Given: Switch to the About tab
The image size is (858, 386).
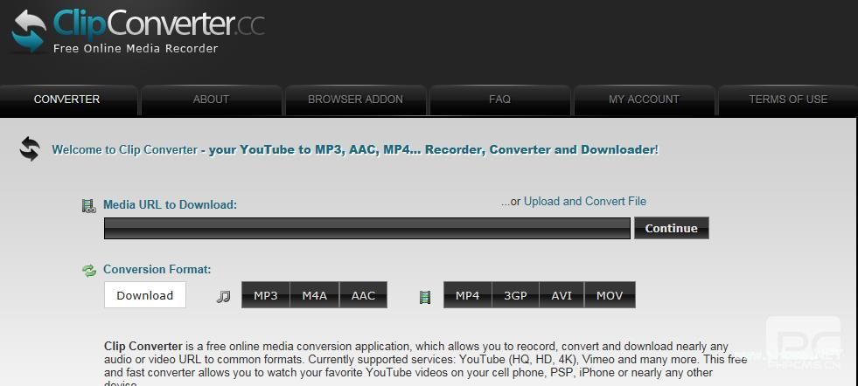Looking at the screenshot, I should pos(211,100).
